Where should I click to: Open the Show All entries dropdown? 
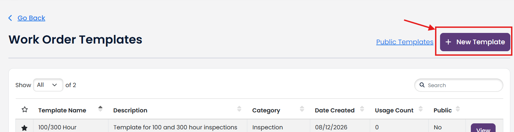pos(48,85)
